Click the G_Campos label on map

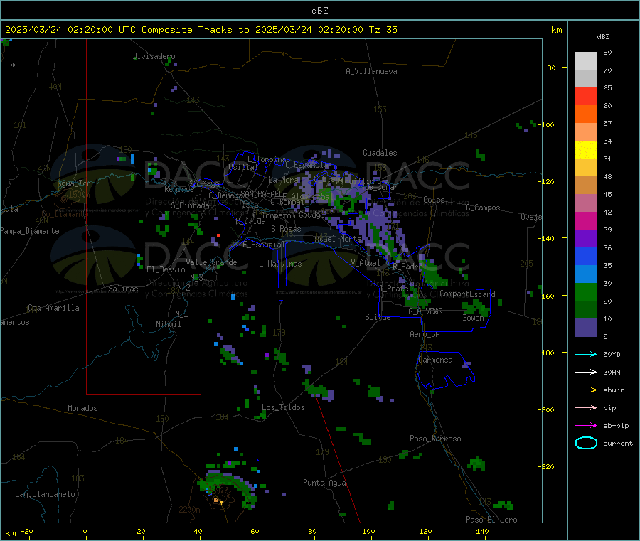point(483,208)
